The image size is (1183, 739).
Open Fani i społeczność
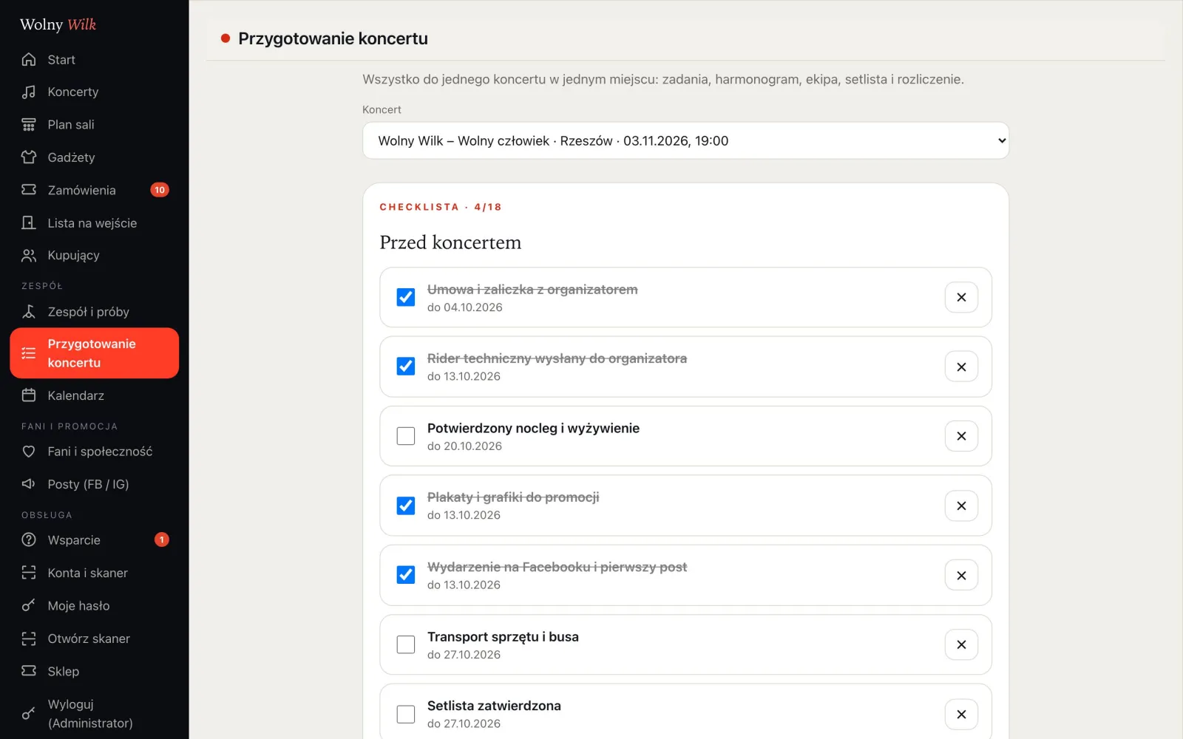pos(94,451)
